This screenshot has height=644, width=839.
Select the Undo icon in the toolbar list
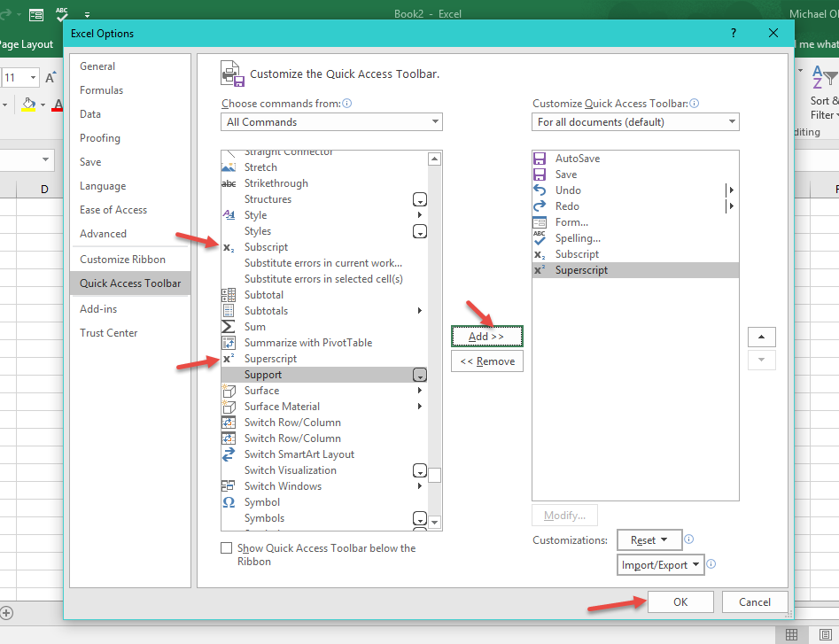pyautogui.click(x=540, y=190)
